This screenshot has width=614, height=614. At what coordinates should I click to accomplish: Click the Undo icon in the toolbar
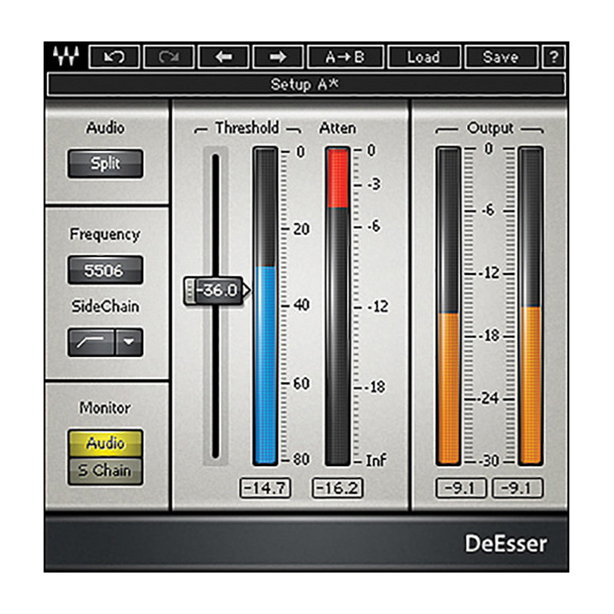tap(114, 56)
